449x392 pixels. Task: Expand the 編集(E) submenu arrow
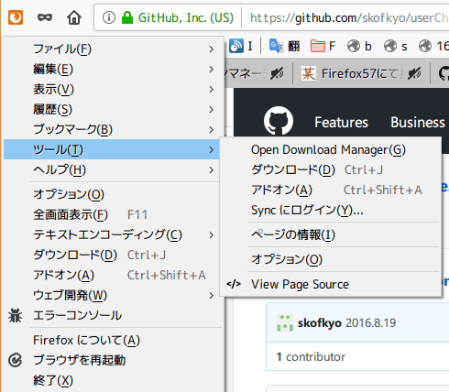[212, 69]
